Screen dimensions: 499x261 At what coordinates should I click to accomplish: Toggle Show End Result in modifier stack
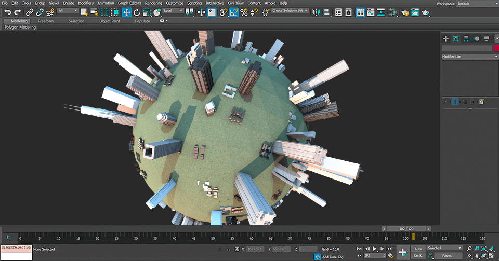click(455, 102)
